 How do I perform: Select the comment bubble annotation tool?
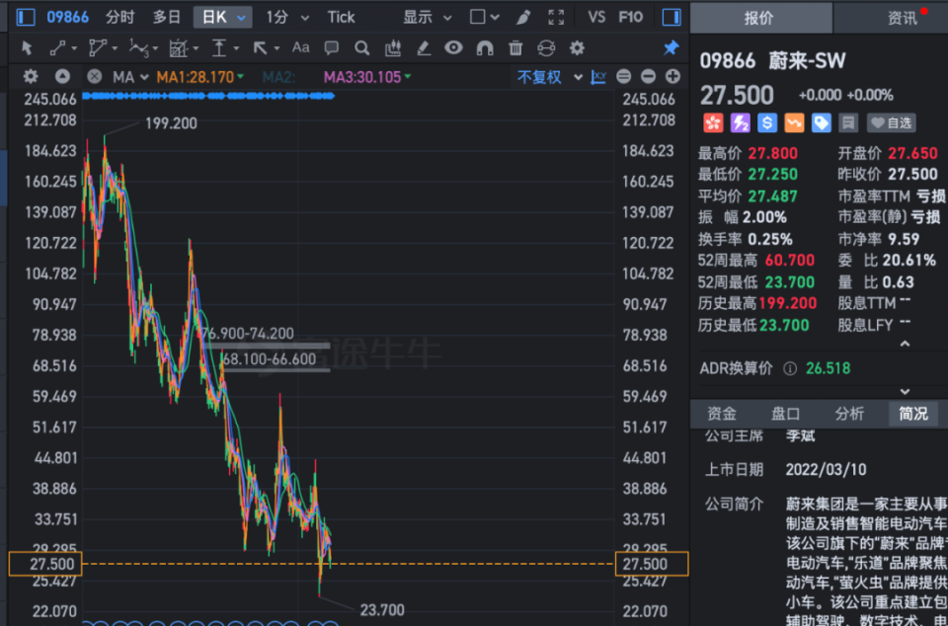click(332, 47)
